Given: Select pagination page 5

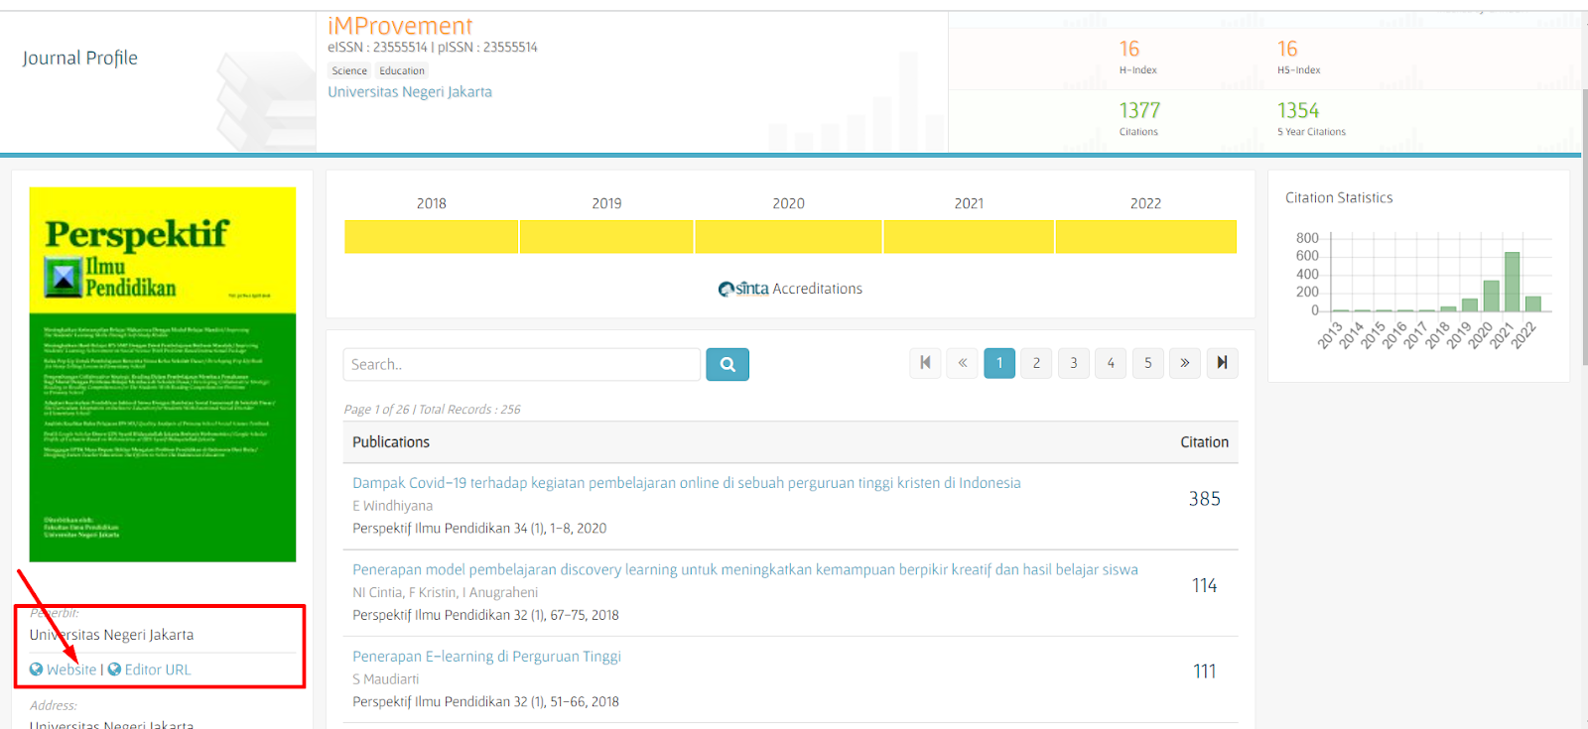Looking at the screenshot, I should pos(1148,363).
